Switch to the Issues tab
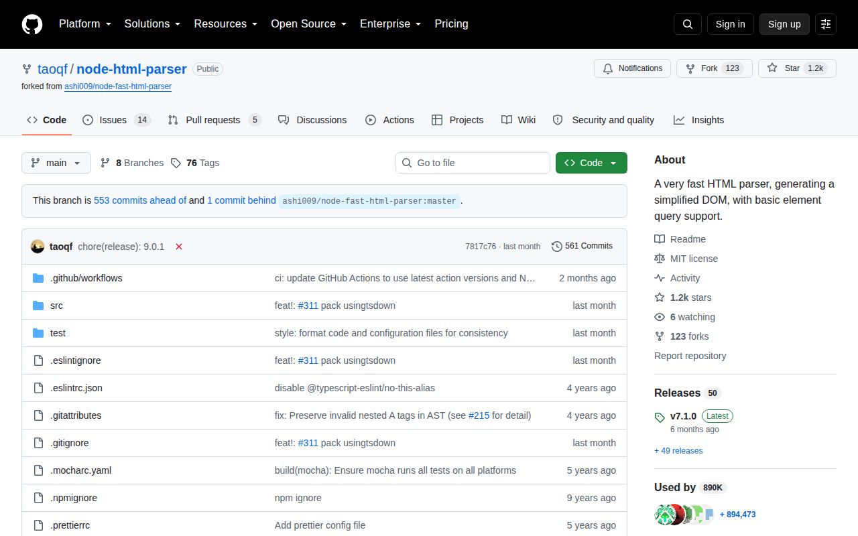 [x=116, y=120]
